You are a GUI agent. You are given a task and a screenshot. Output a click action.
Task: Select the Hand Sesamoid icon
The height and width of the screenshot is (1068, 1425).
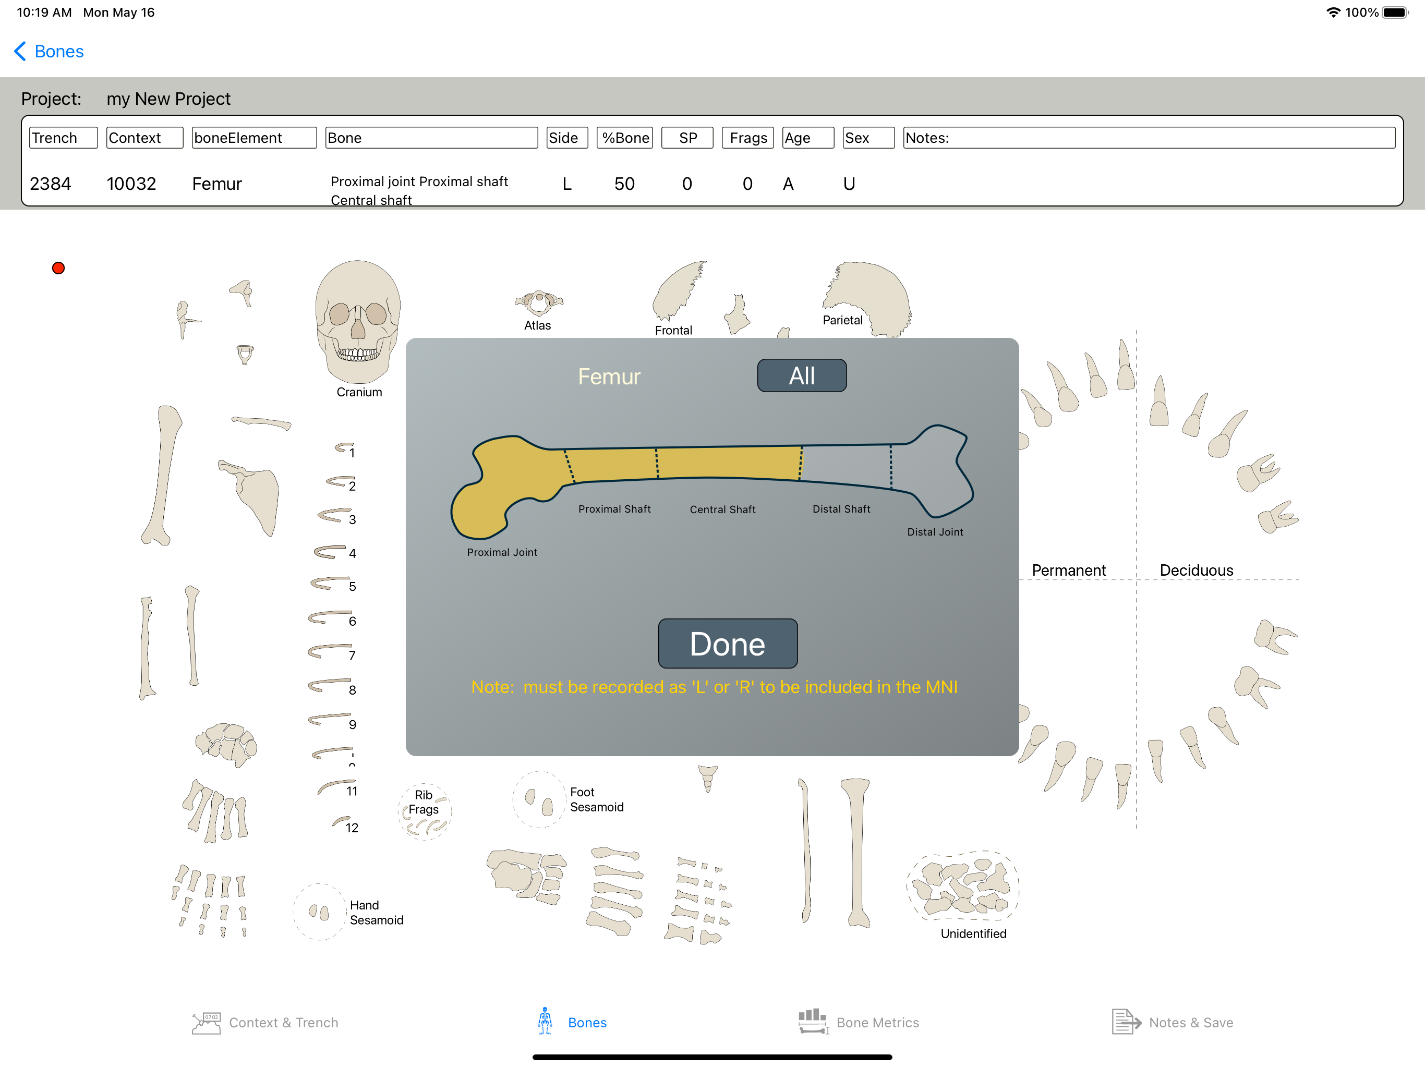click(320, 912)
